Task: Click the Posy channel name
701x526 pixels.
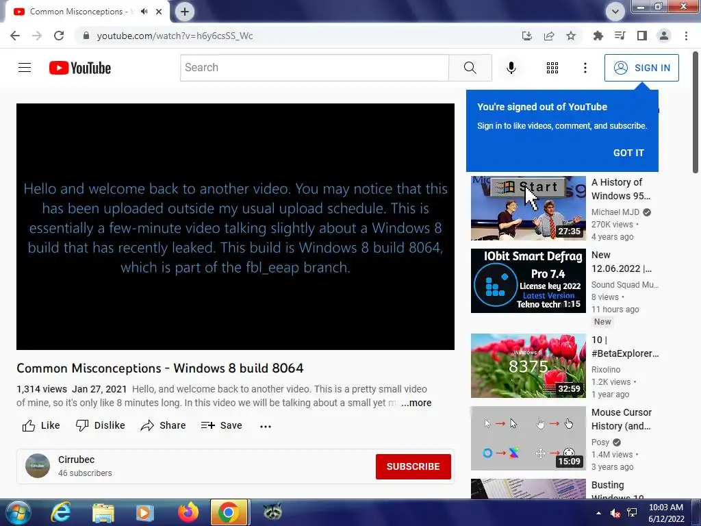Action: pos(600,442)
